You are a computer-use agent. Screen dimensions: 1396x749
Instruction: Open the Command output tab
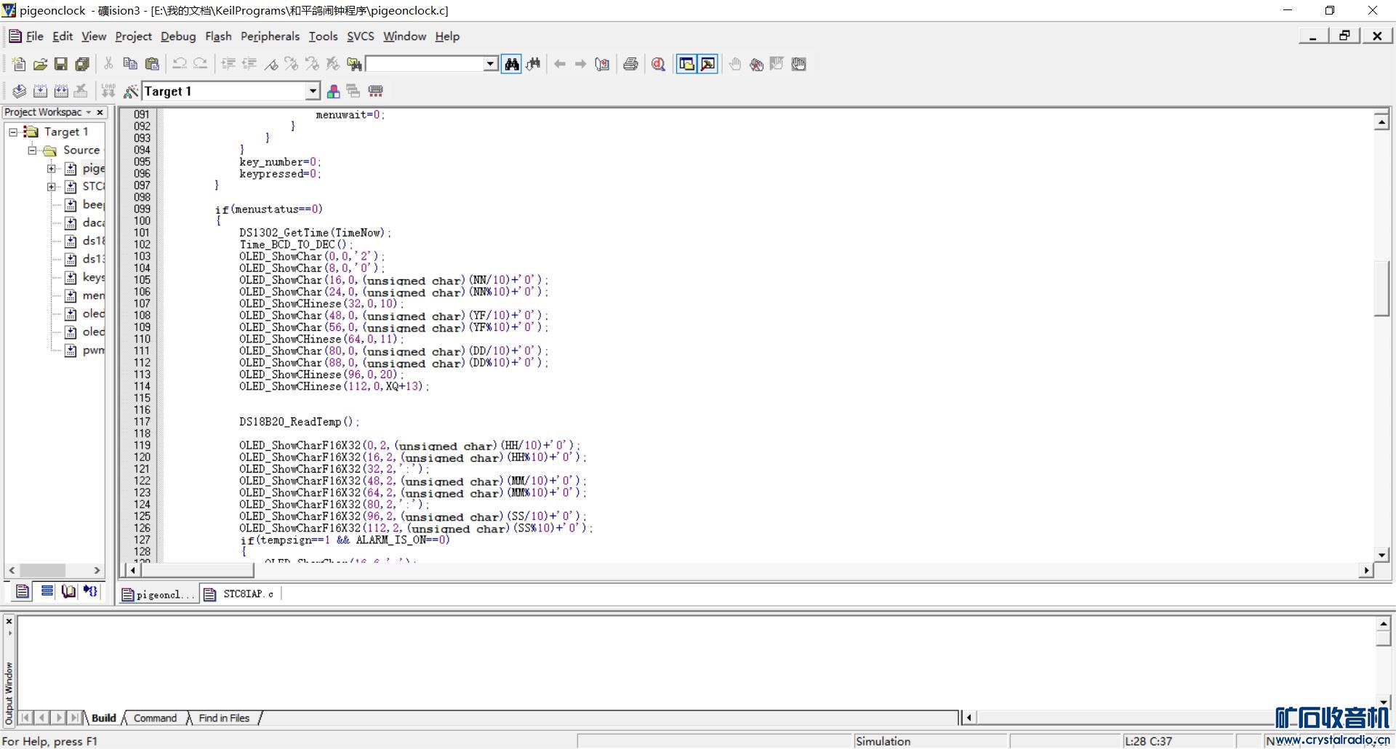pyautogui.click(x=155, y=718)
